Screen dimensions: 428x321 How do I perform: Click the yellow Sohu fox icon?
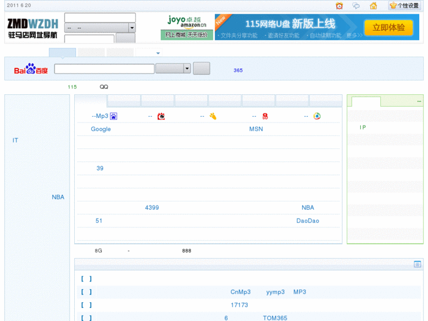(213, 117)
